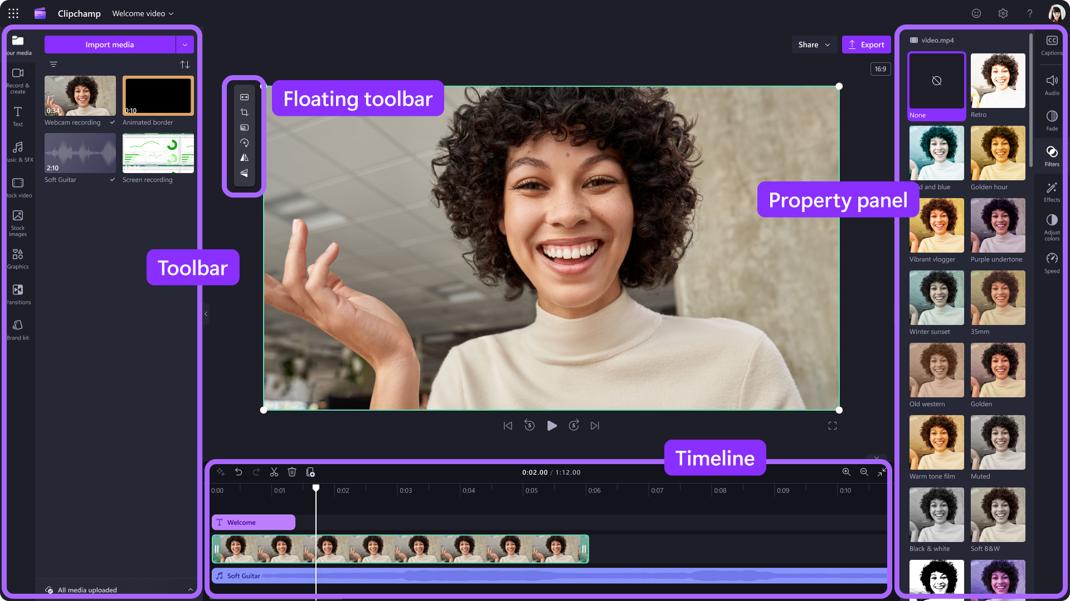Open the Captions tab

point(1052,45)
